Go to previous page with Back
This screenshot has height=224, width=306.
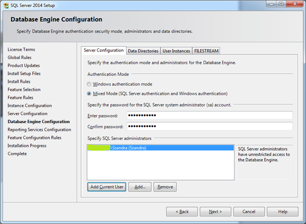pos(182,212)
